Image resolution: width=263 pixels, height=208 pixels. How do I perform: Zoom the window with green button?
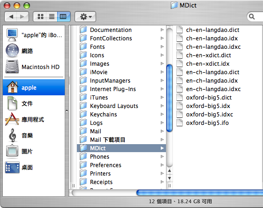click(27, 6)
